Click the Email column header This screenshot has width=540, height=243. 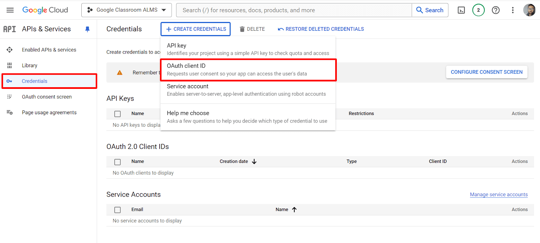click(137, 210)
